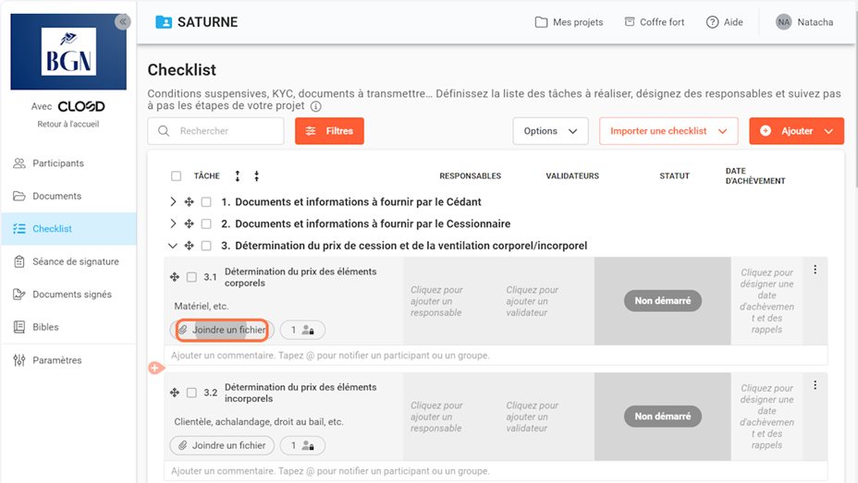
Task: Click the drag handle icon for task 3.1
Action: pyautogui.click(x=174, y=277)
